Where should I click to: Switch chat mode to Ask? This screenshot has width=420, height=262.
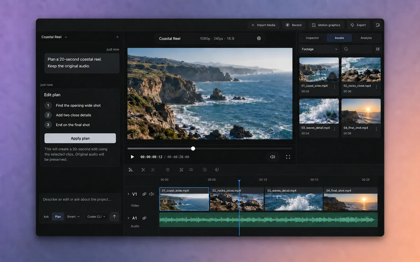46,217
